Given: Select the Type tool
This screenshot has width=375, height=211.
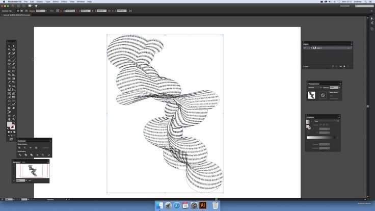Looking at the screenshot, I should pyautogui.click(x=9, y=57).
